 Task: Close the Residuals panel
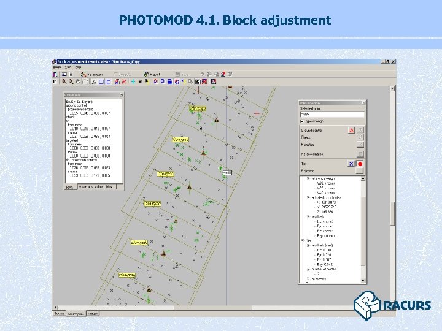pyautogui.click(x=121, y=95)
